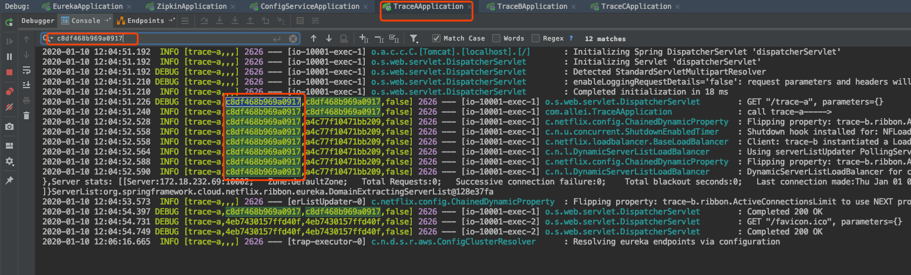The width and height of the screenshot is (911, 275).
Task: Open regex help question mark
Action: [x=570, y=38]
